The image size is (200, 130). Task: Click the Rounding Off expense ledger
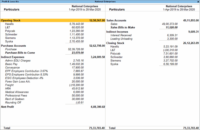13,103
